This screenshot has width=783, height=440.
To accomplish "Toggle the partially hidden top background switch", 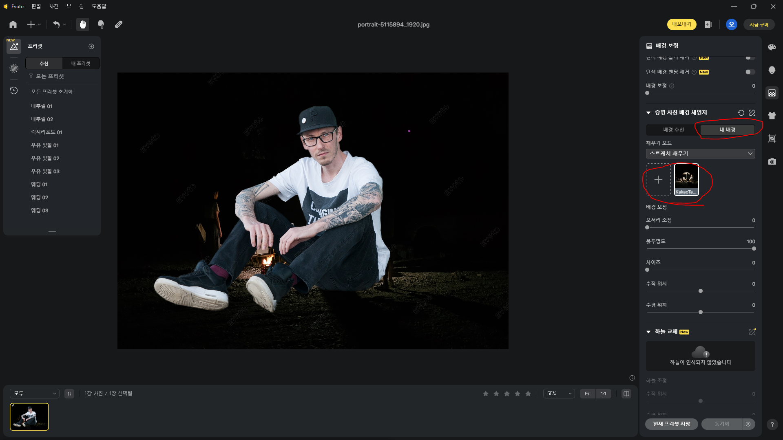I will tap(750, 58).
